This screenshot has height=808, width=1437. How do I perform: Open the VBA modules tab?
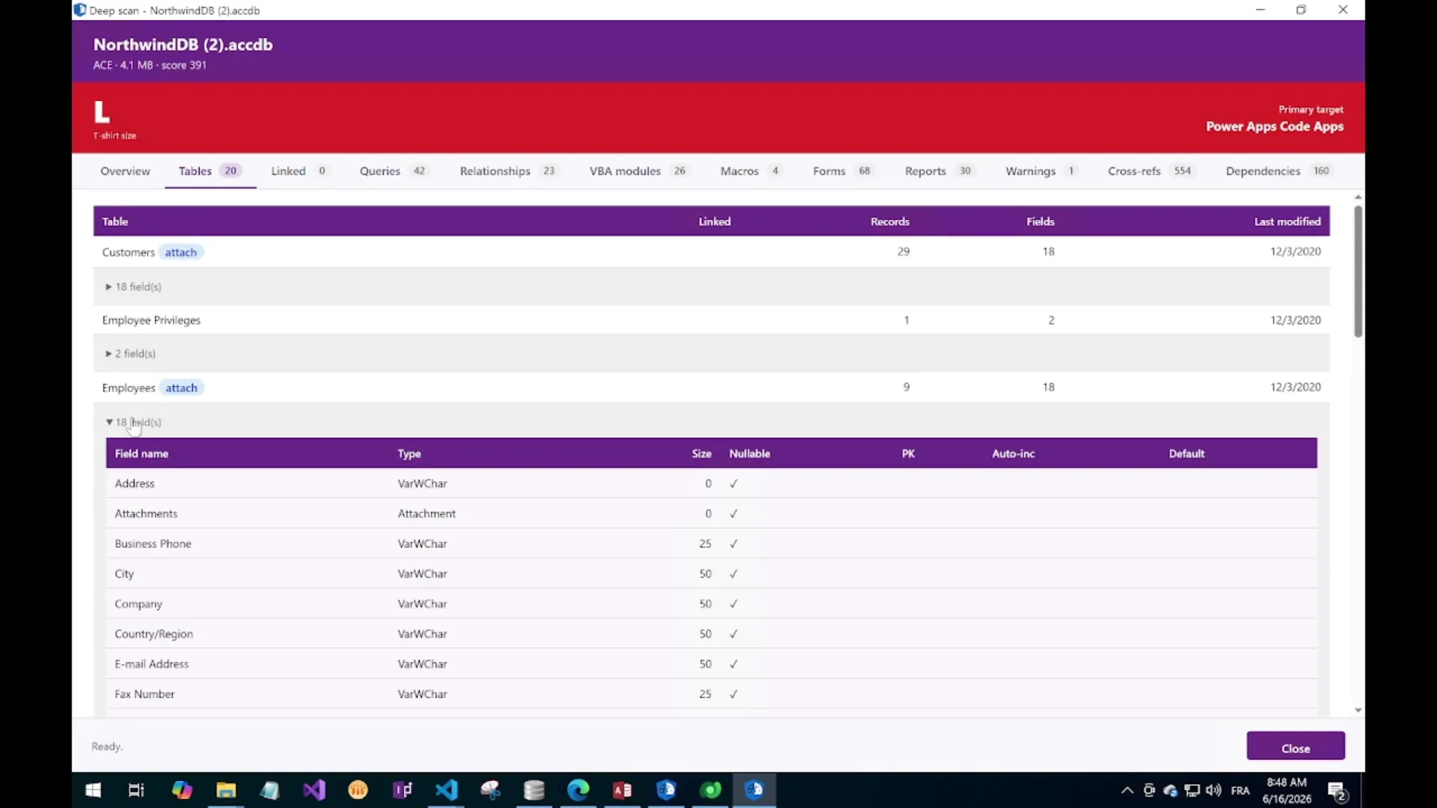pyautogui.click(x=638, y=171)
